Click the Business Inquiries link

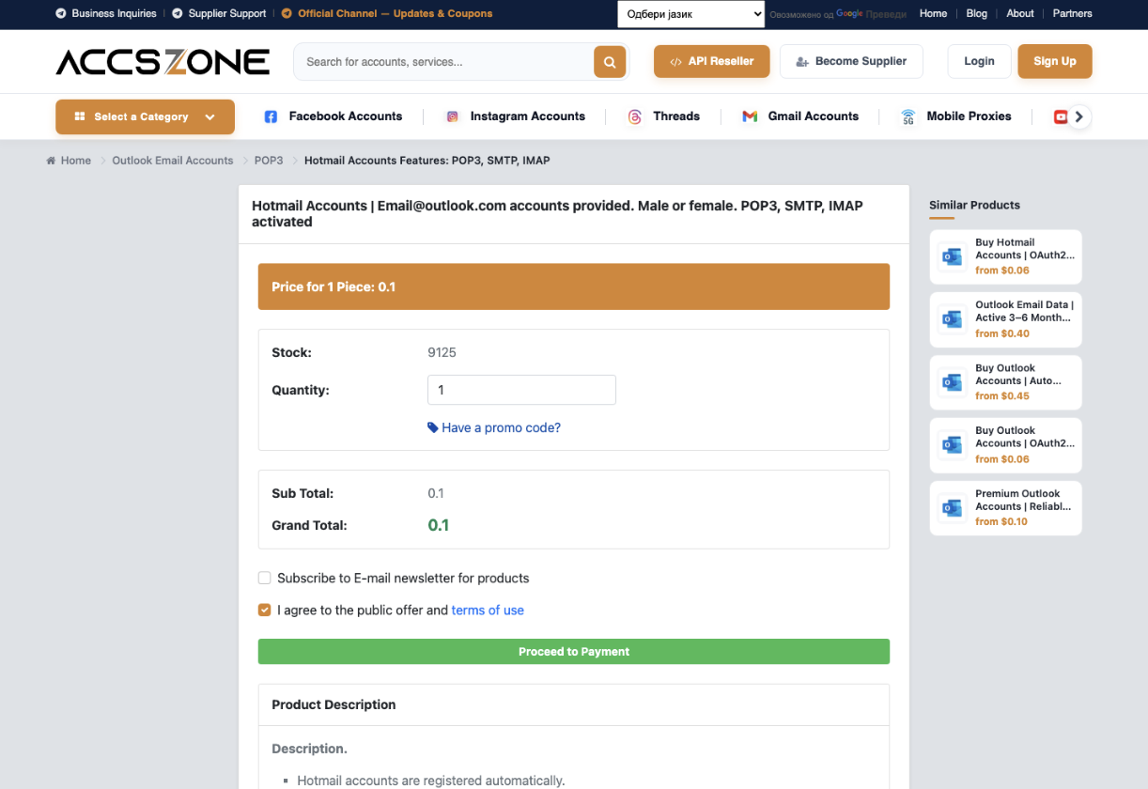click(x=114, y=13)
